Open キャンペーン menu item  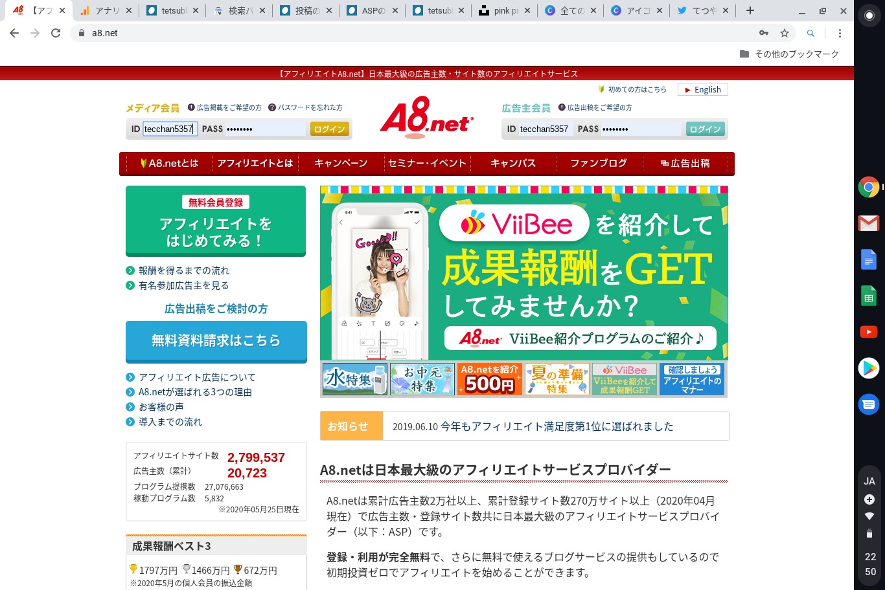point(341,163)
